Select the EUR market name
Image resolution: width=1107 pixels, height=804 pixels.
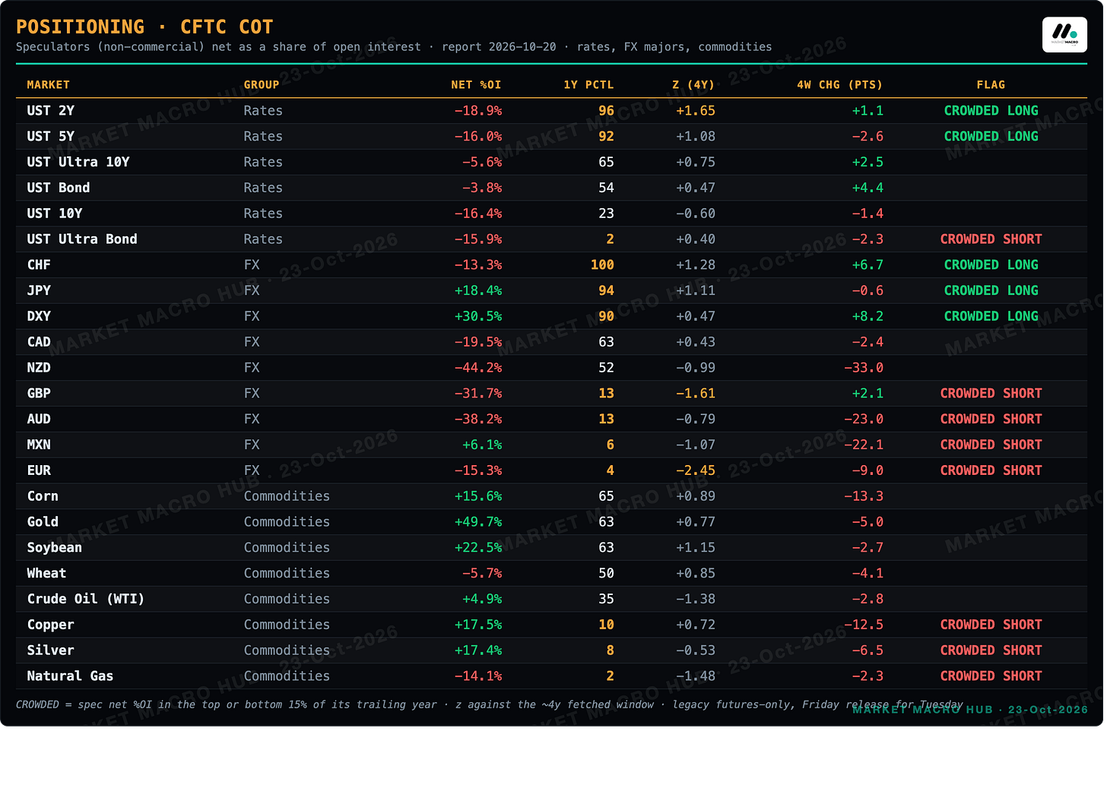click(39, 471)
